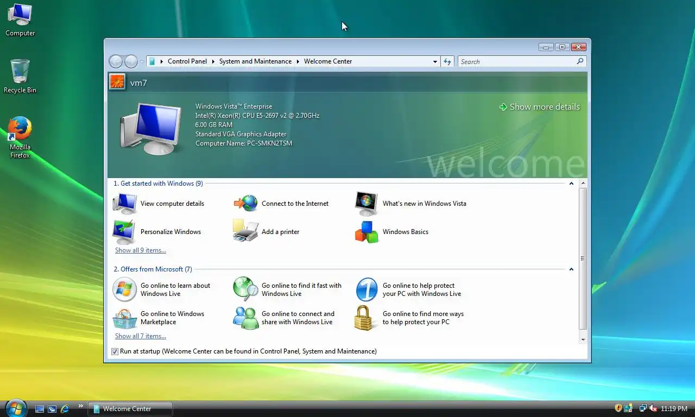Screen dimensions: 695x417
Task: Open the network status tray icon
Action: [643, 408]
